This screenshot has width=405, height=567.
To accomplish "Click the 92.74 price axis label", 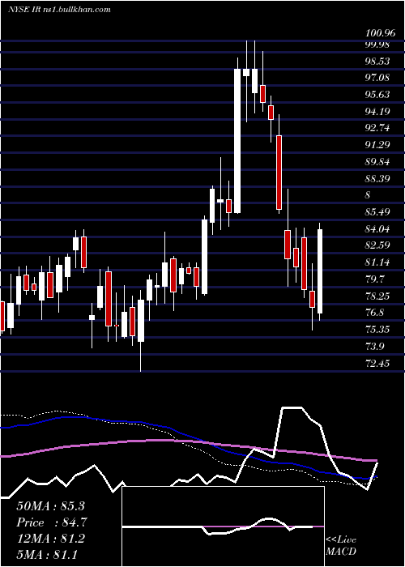I will point(377,128).
